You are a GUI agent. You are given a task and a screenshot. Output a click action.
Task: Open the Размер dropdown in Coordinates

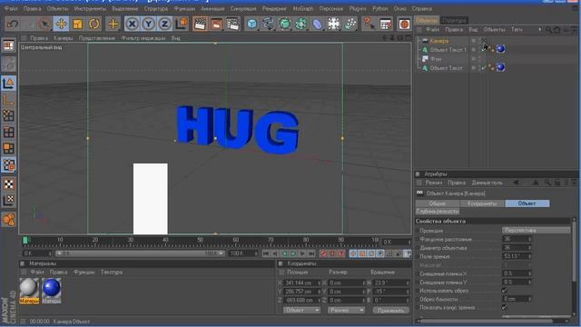point(346,310)
